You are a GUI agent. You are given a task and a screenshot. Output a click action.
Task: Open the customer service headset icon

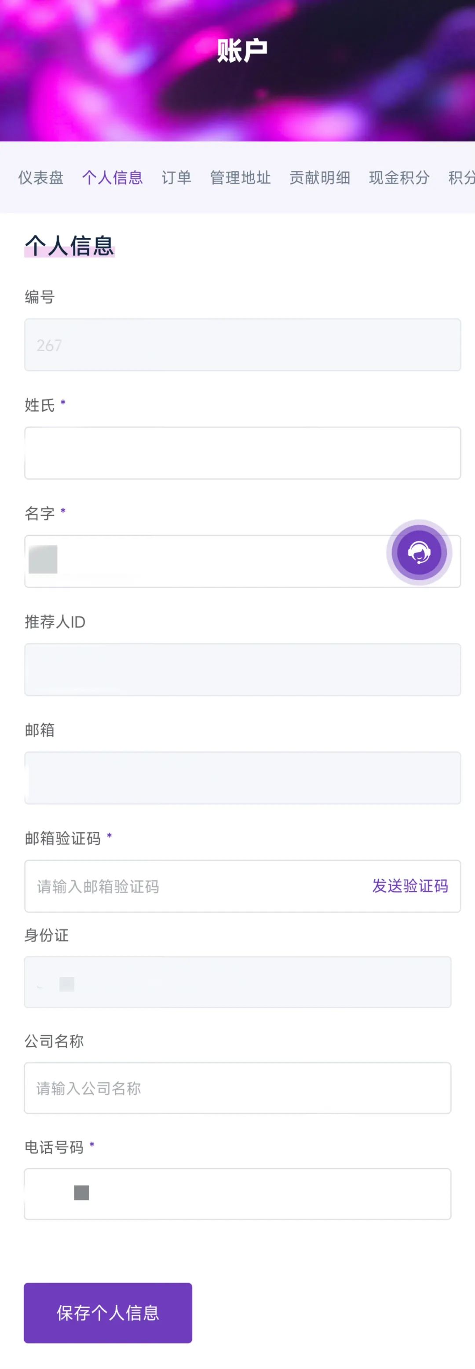click(419, 552)
